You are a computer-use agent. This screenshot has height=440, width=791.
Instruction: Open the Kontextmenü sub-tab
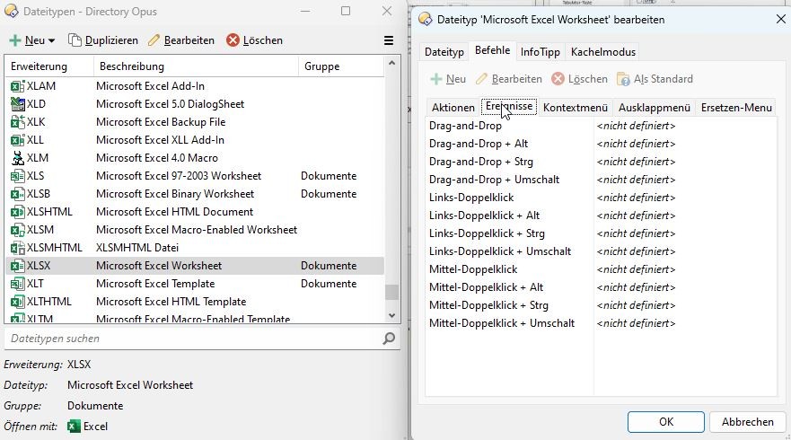(x=576, y=108)
